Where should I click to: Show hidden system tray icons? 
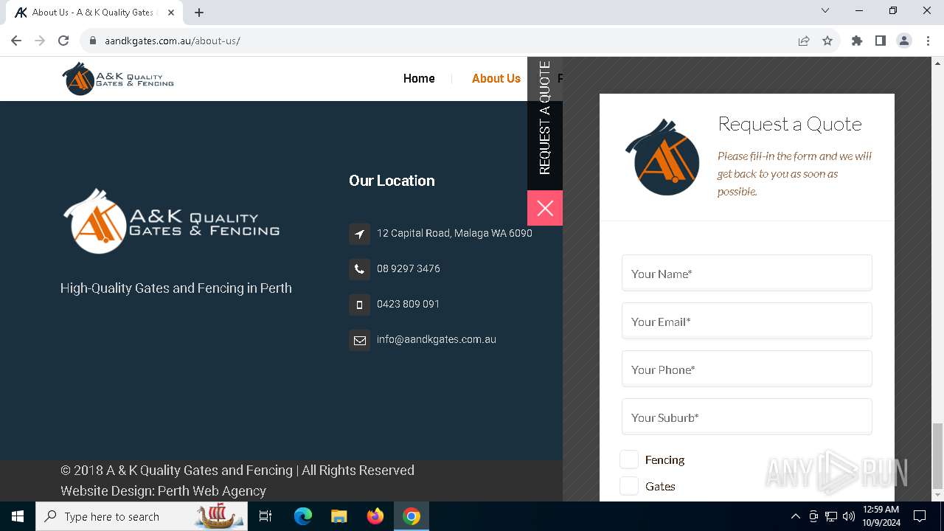pyautogui.click(x=795, y=516)
